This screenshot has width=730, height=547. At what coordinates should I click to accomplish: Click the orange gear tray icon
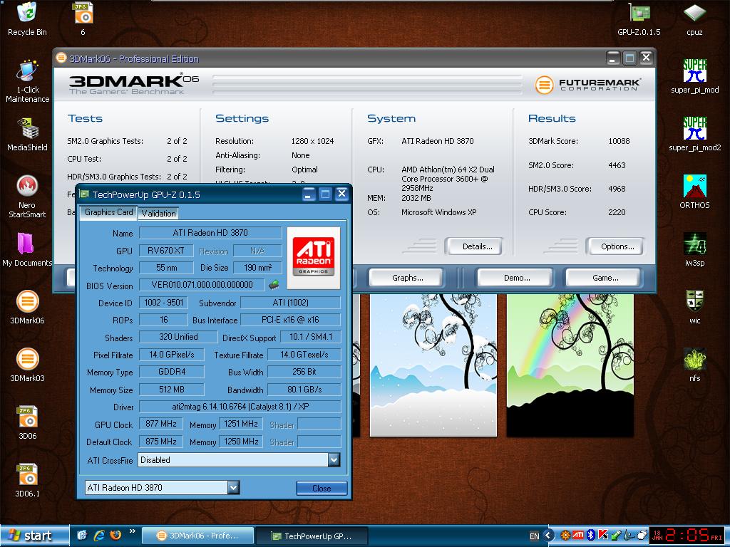(565, 536)
